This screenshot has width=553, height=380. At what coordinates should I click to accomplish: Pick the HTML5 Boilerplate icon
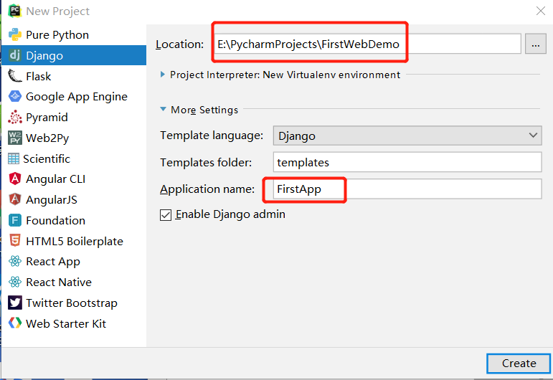coord(15,241)
